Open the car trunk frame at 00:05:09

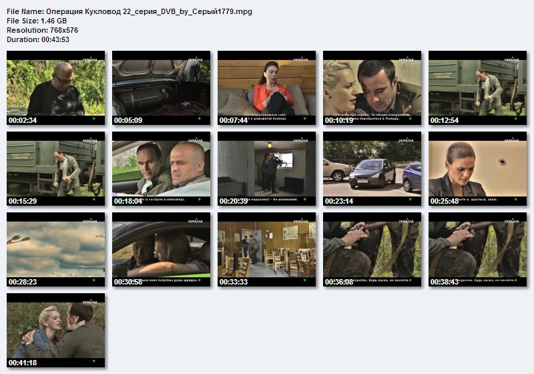click(x=162, y=88)
